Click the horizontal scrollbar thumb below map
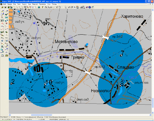 (41, 115)
